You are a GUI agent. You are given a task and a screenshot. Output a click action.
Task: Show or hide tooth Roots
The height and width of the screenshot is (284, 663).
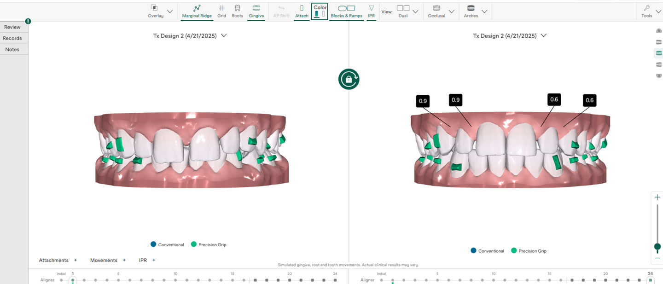pyautogui.click(x=237, y=12)
